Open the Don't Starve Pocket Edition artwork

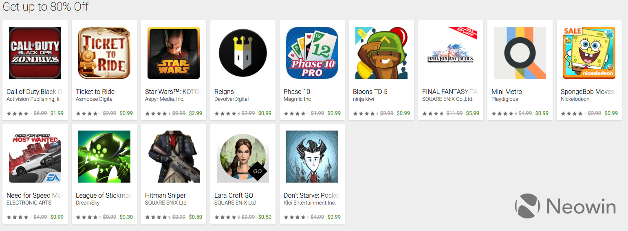click(312, 157)
